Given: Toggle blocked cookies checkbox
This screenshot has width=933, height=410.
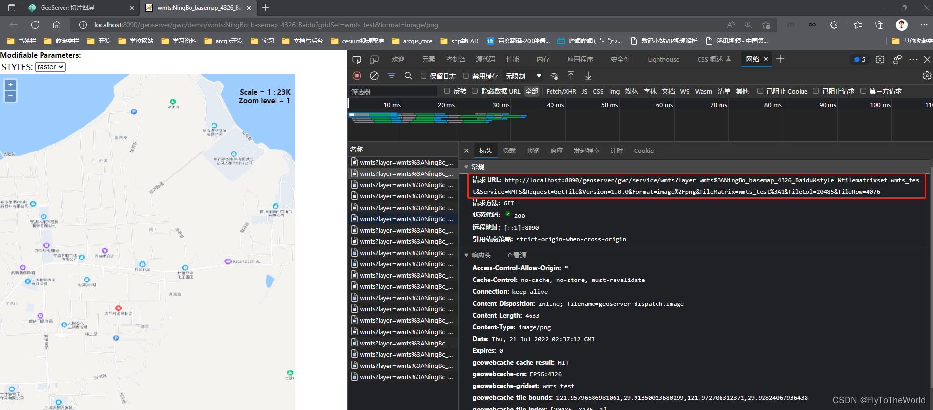Looking at the screenshot, I should [760, 91].
